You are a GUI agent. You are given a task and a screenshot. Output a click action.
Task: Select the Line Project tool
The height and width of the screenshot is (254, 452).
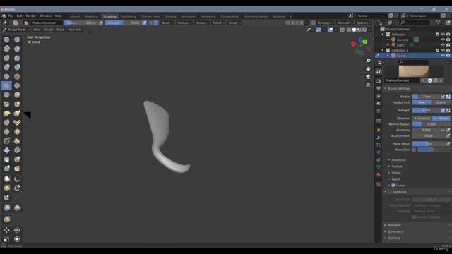click(6, 198)
